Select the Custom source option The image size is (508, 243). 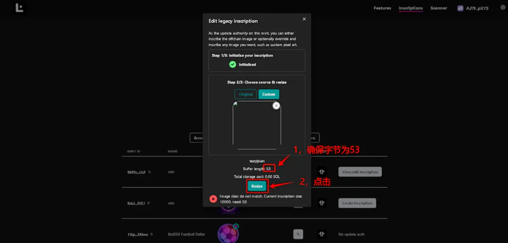268,94
